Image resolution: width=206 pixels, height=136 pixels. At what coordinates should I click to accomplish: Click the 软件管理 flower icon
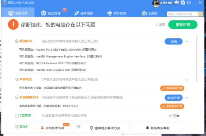coord(110,13)
